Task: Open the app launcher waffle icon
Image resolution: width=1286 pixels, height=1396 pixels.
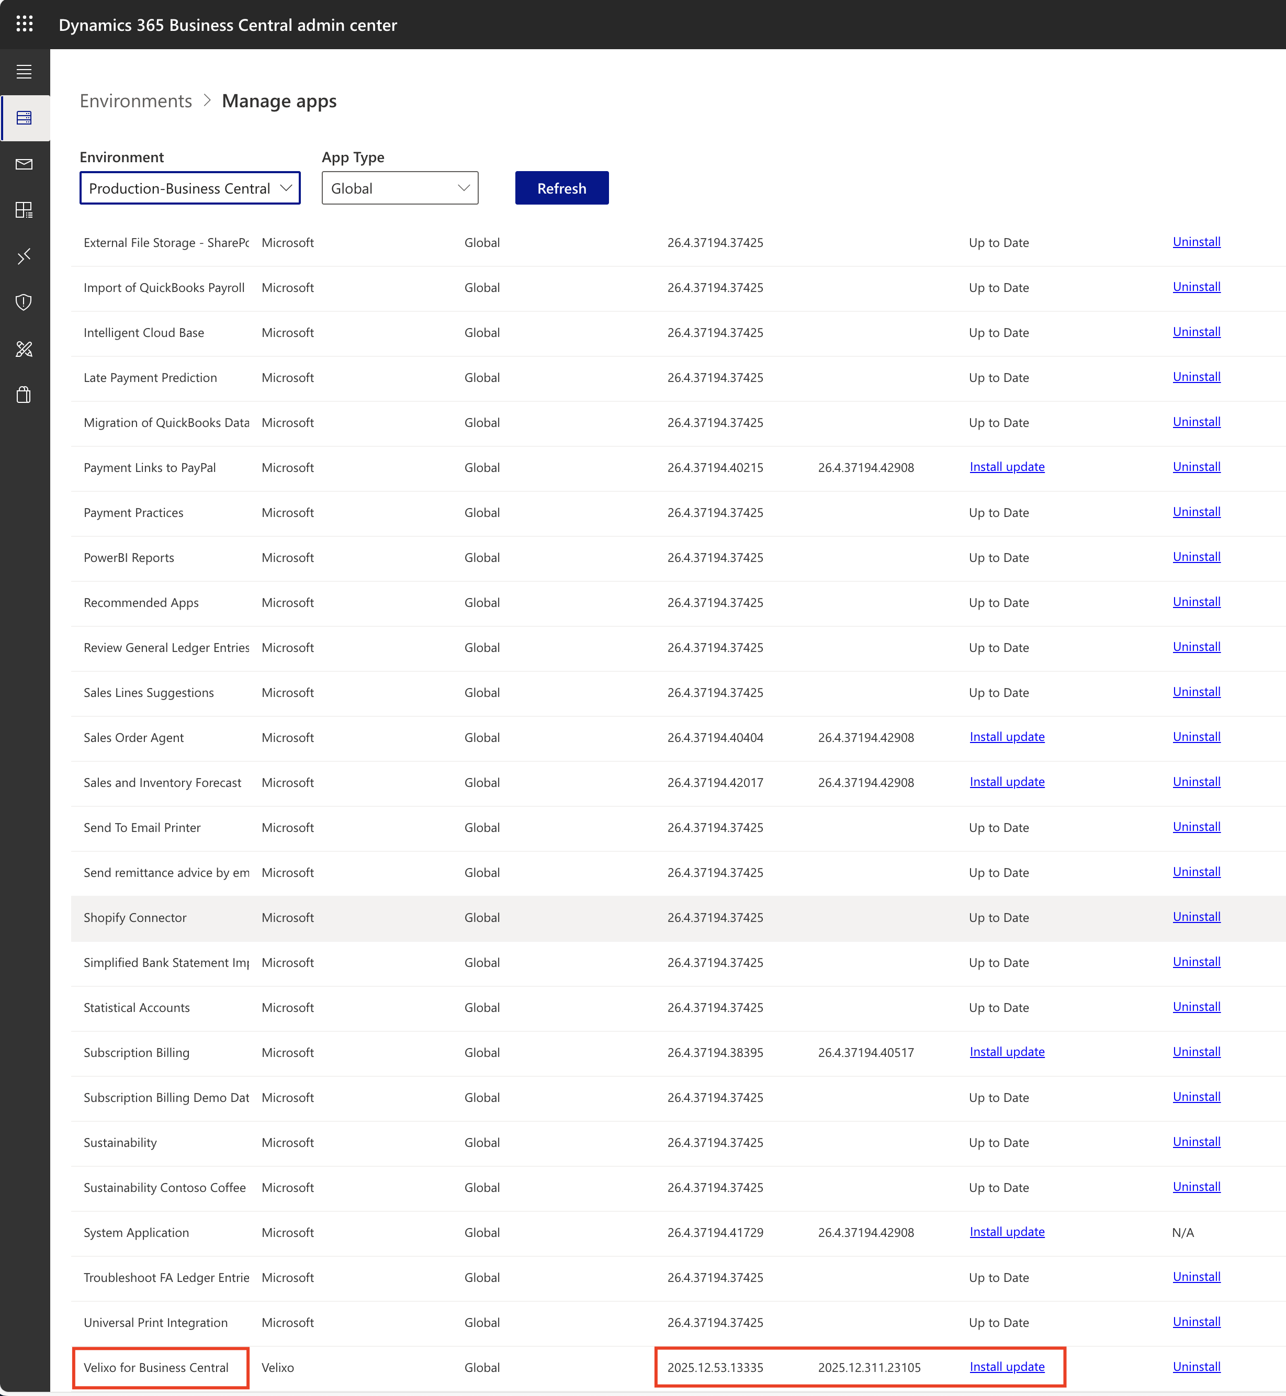Action: (25, 25)
